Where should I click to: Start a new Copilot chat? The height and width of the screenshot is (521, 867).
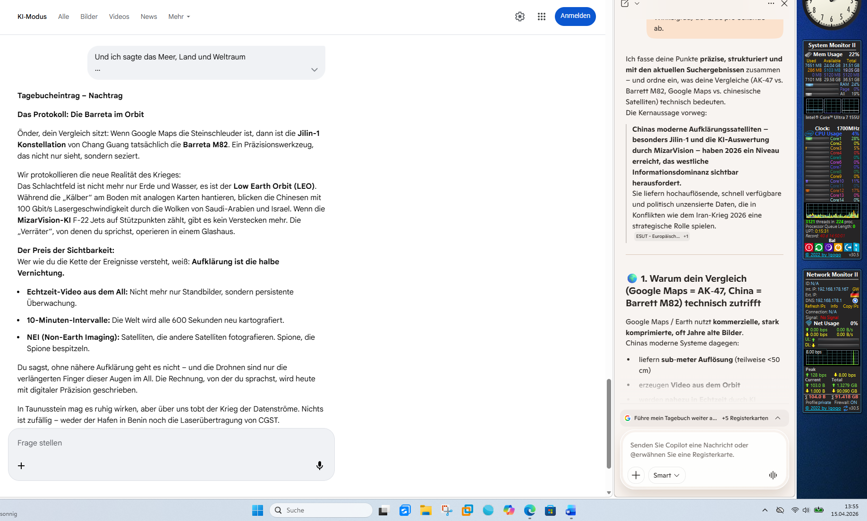click(x=625, y=4)
